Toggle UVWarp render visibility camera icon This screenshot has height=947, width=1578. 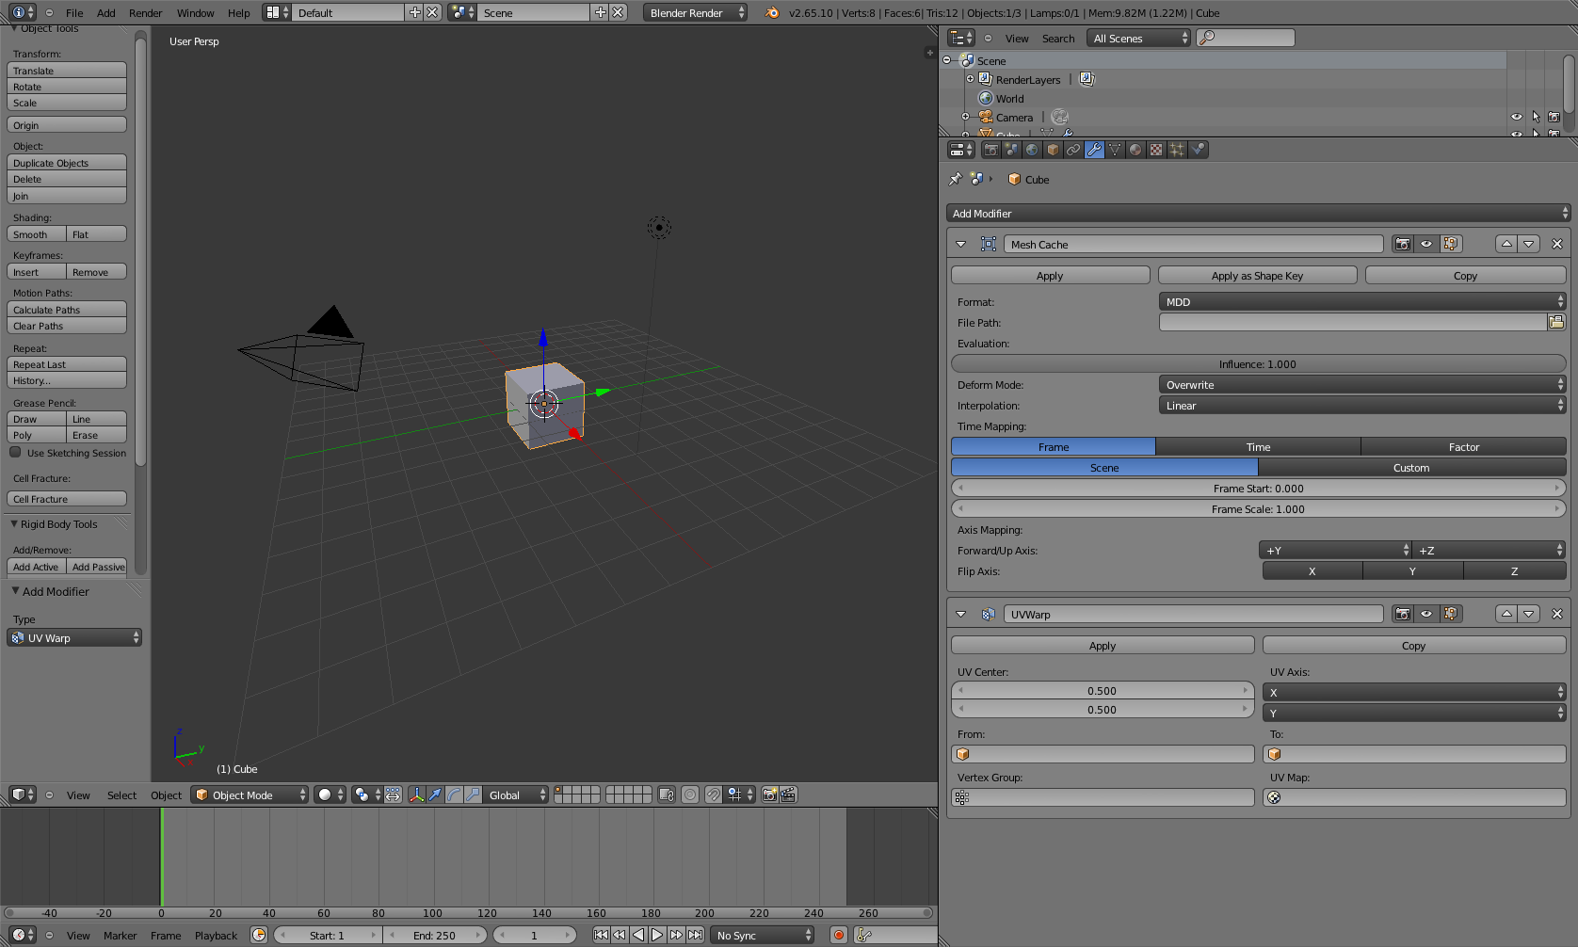tap(1403, 614)
